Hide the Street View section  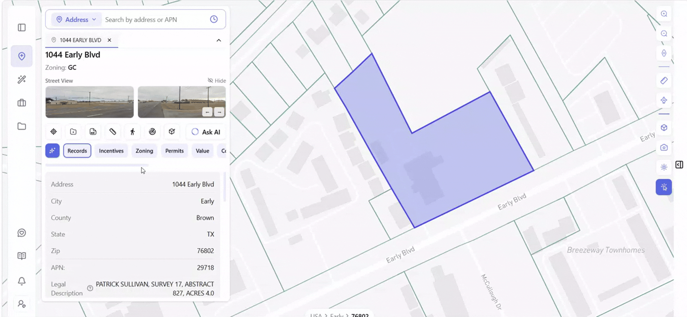pyautogui.click(x=217, y=81)
